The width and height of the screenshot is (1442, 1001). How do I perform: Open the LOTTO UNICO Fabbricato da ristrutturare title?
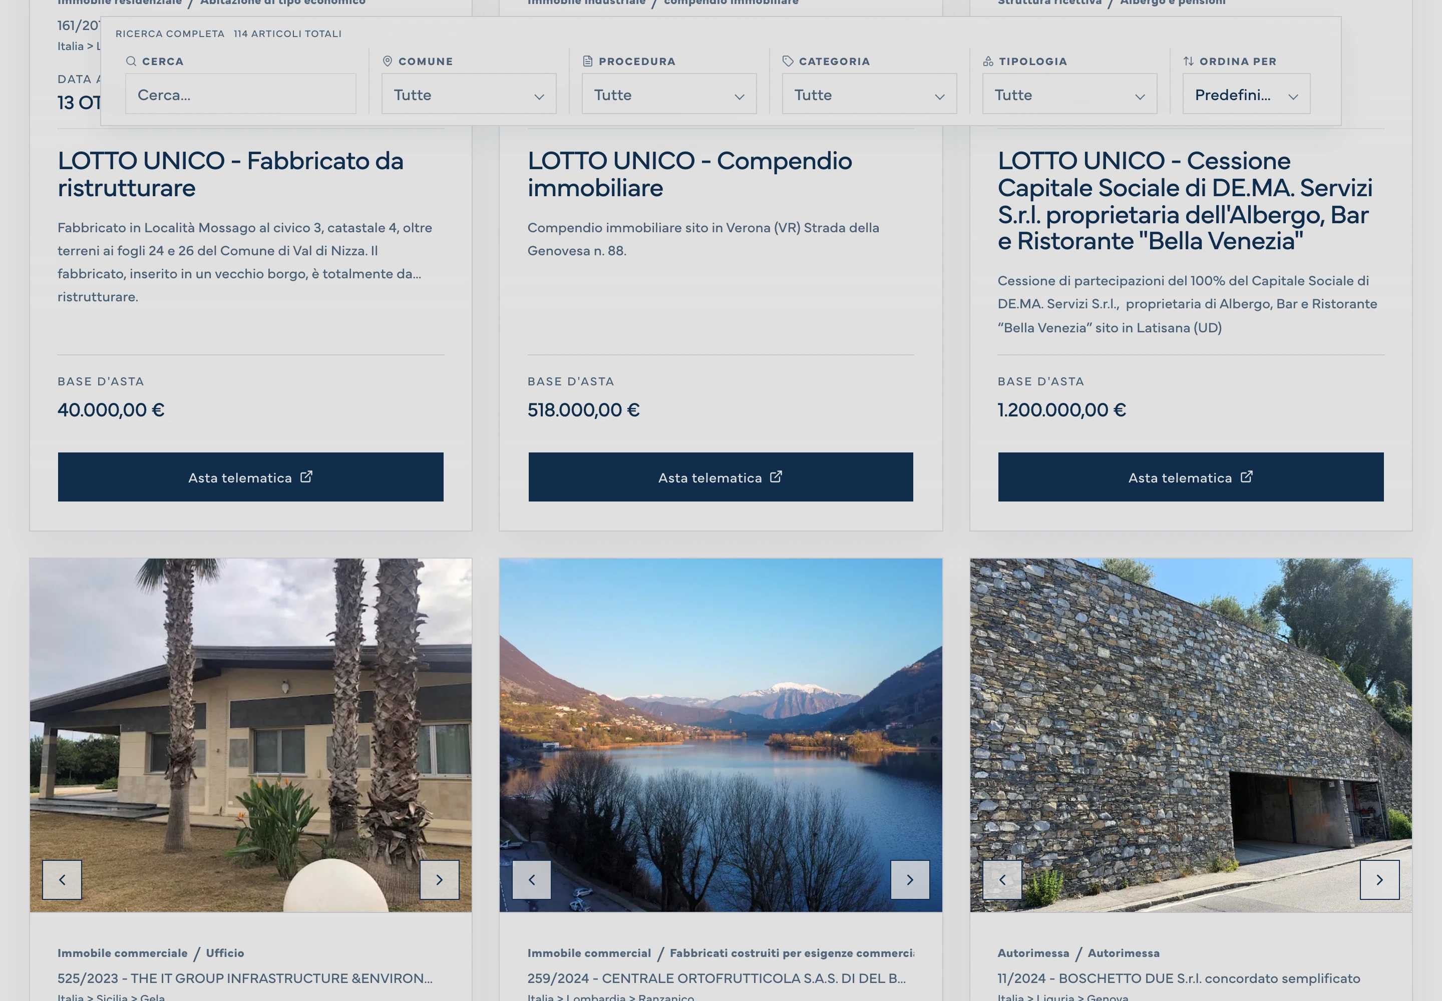click(x=230, y=174)
